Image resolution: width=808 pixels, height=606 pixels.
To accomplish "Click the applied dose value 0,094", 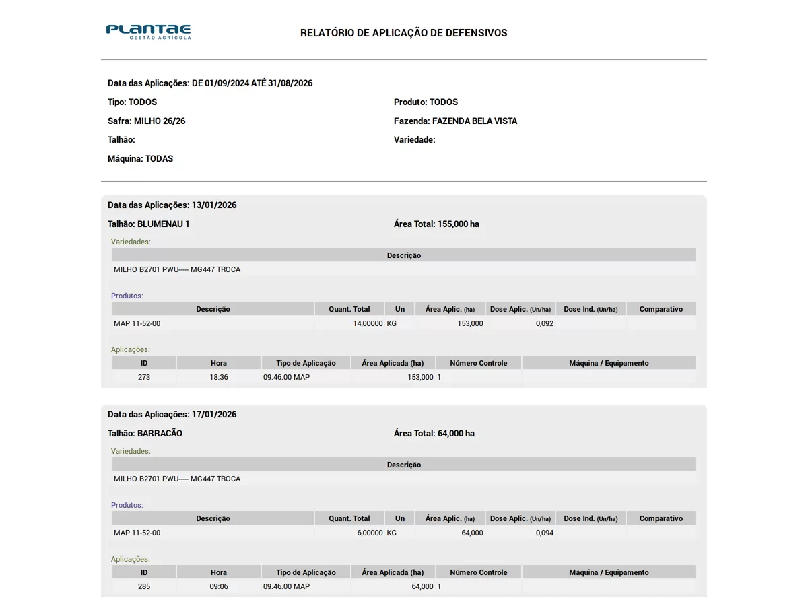I will coord(545,533).
